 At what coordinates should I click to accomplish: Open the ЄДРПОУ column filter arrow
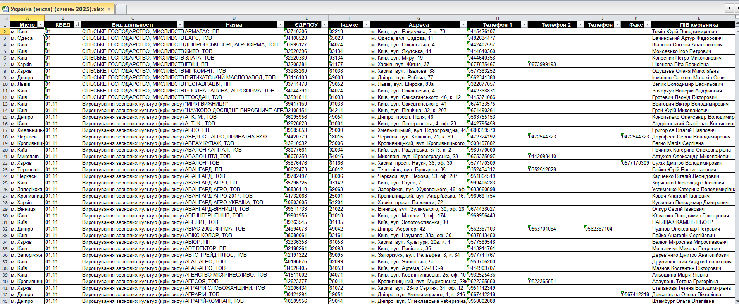(325, 25)
